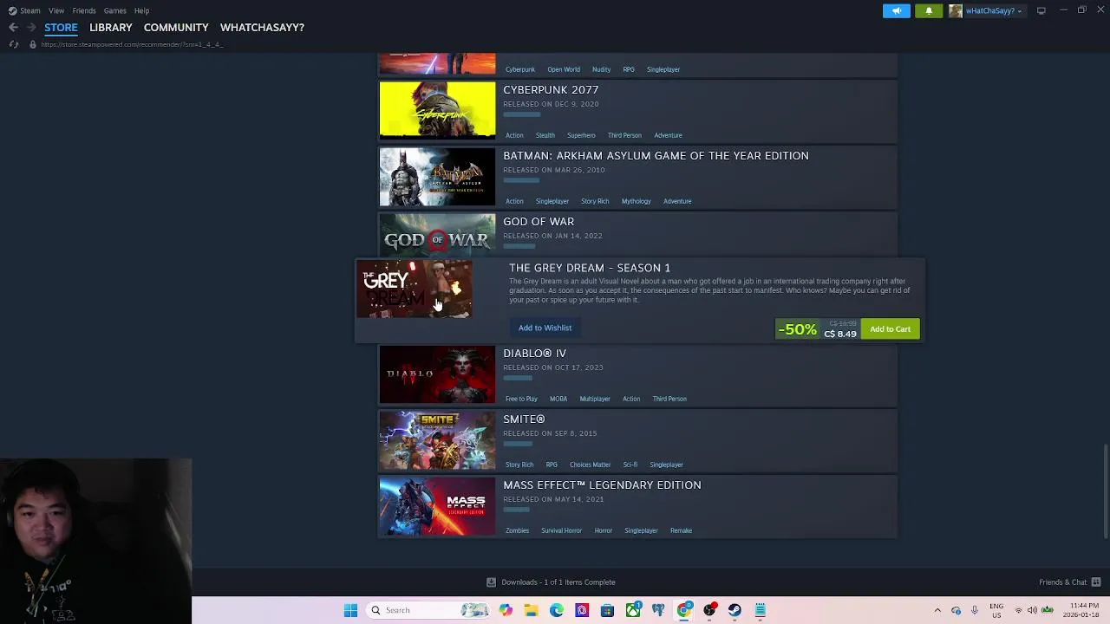Click the forward navigation arrow
1110x624 pixels.
31,28
